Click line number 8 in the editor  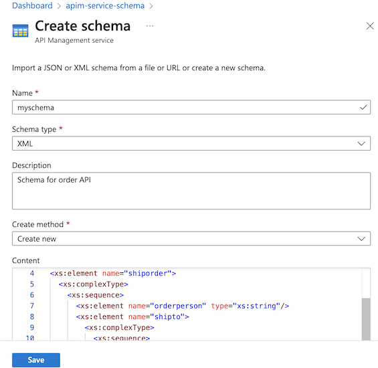pyautogui.click(x=32, y=316)
